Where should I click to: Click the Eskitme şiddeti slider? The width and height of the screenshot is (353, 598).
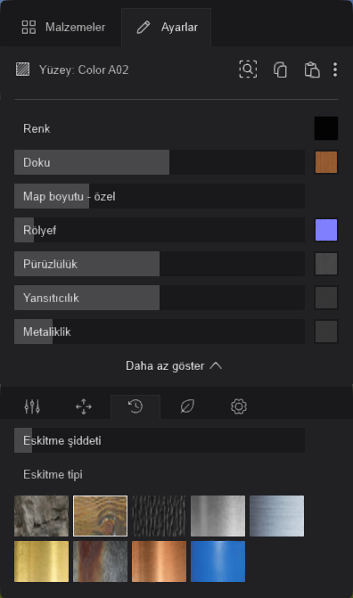click(x=160, y=440)
